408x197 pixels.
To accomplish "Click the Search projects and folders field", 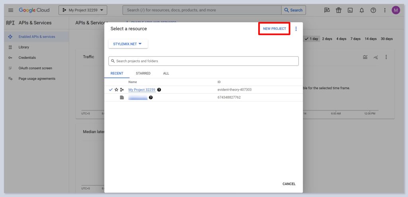I will click(203, 61).
